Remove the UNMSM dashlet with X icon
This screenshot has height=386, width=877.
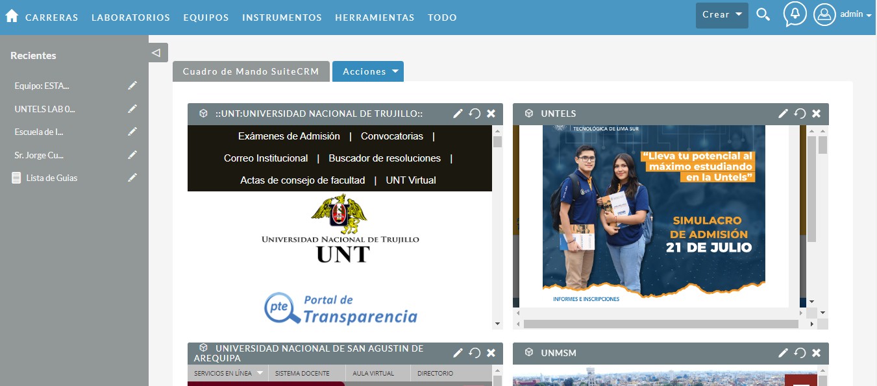tap(816, 353)
